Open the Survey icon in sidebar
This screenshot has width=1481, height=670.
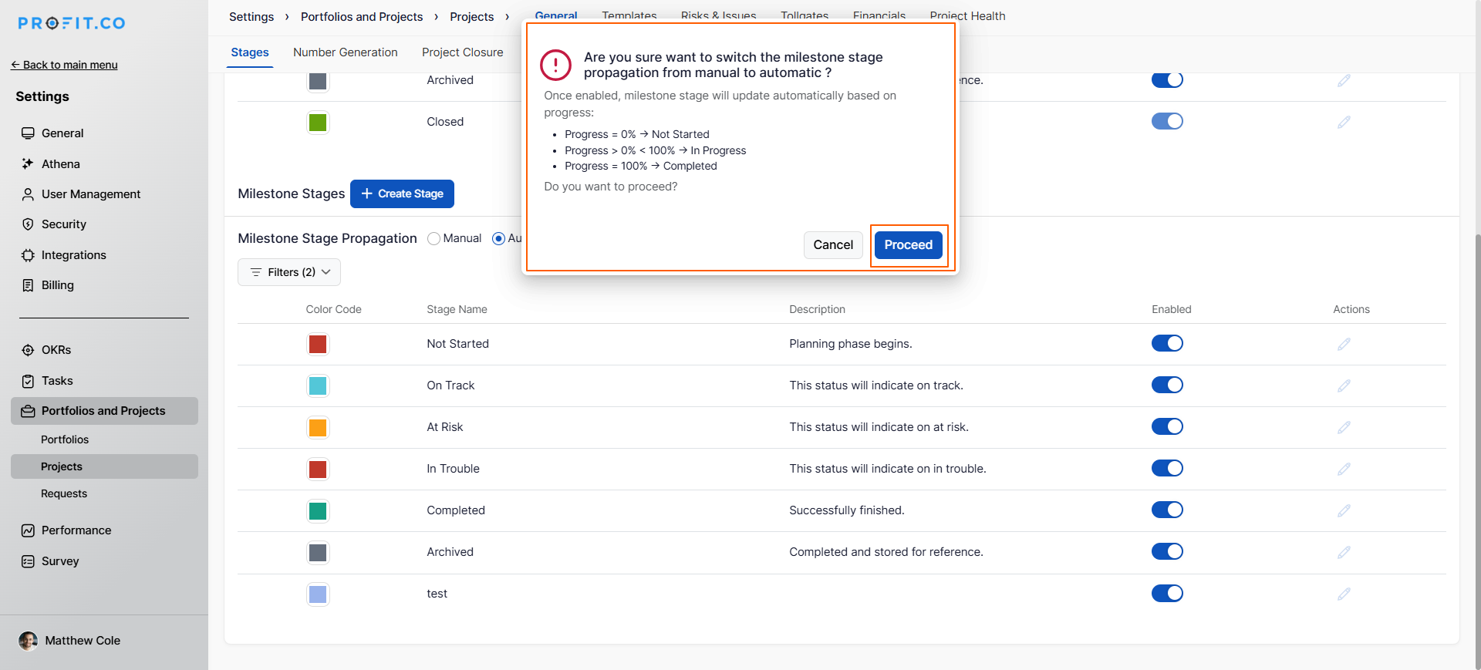tap(28, 561)
